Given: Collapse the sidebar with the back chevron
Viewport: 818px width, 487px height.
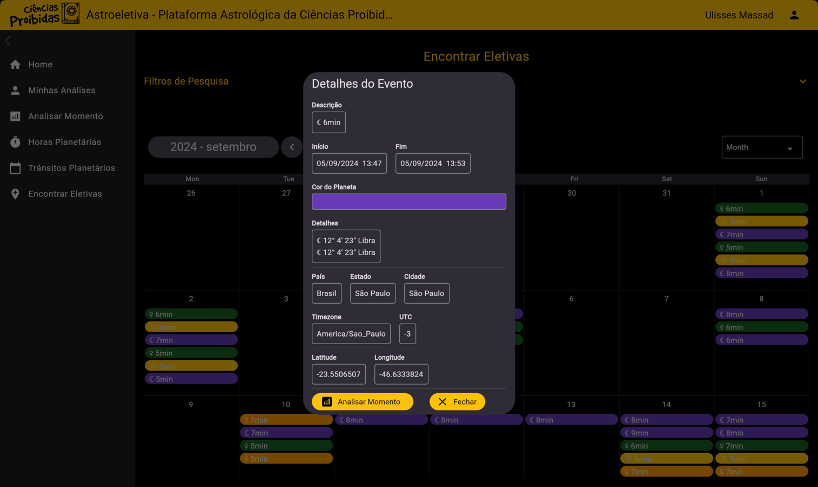Looking at the screenshot, I should click(8, 41).
